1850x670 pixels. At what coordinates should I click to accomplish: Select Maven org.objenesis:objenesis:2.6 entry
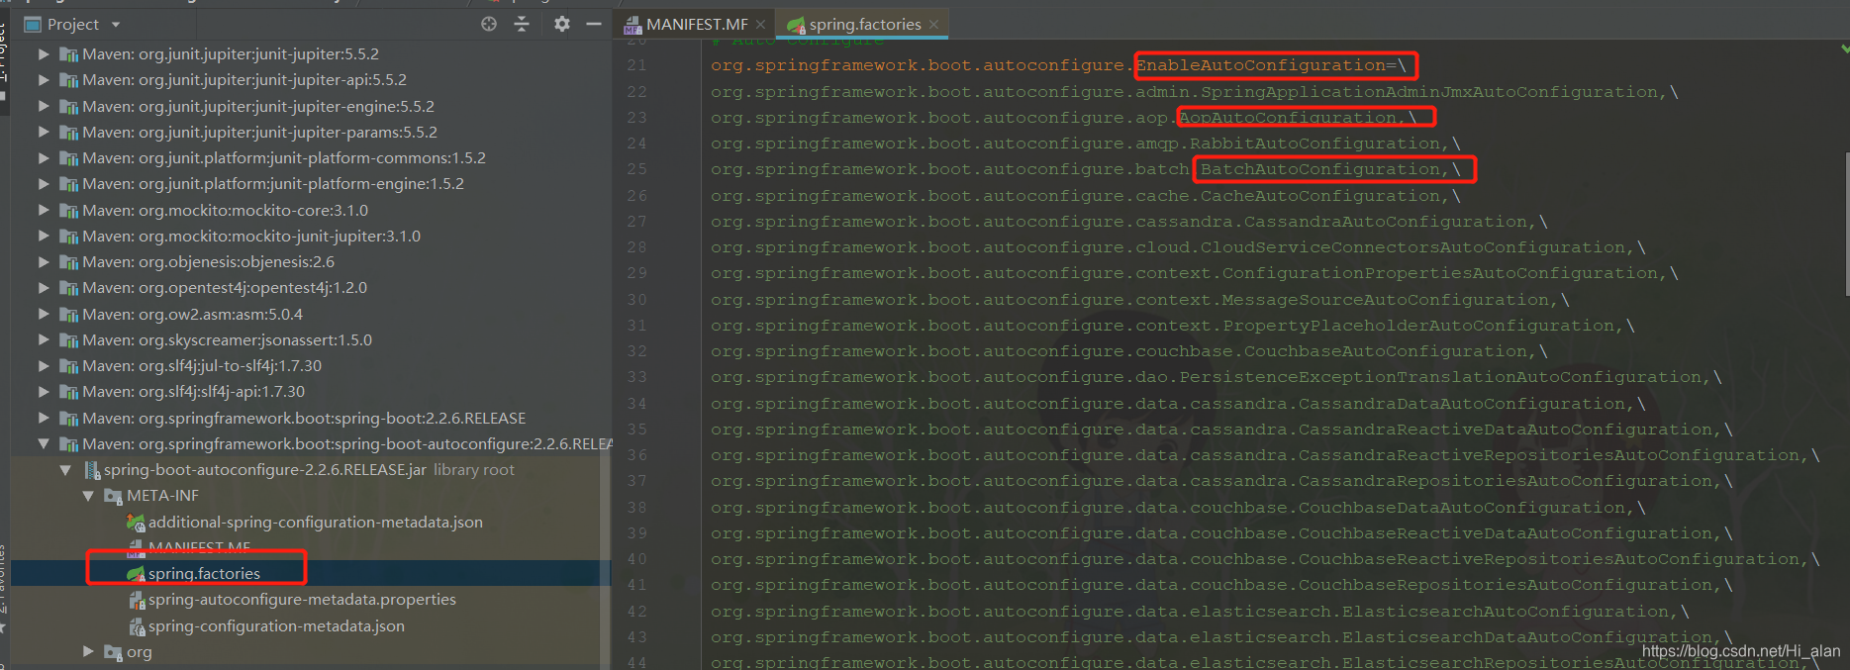[x=208, y=261]
